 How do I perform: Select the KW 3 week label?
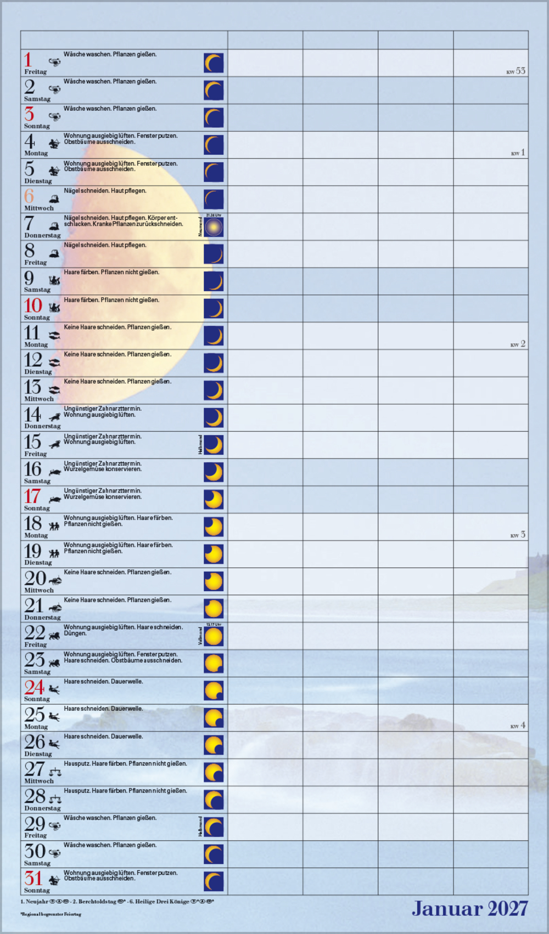[518, 535]
